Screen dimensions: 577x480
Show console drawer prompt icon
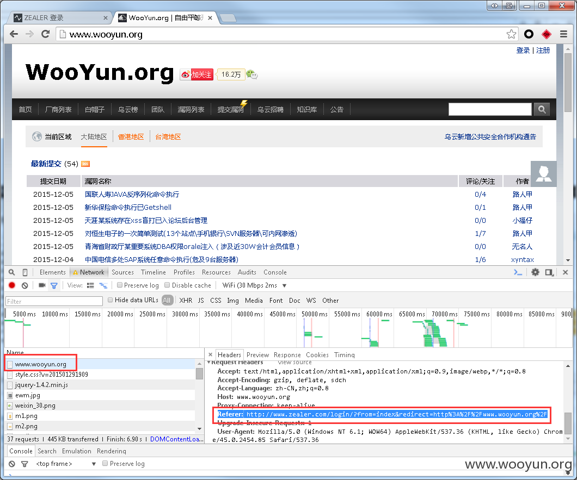pos(518,272)
